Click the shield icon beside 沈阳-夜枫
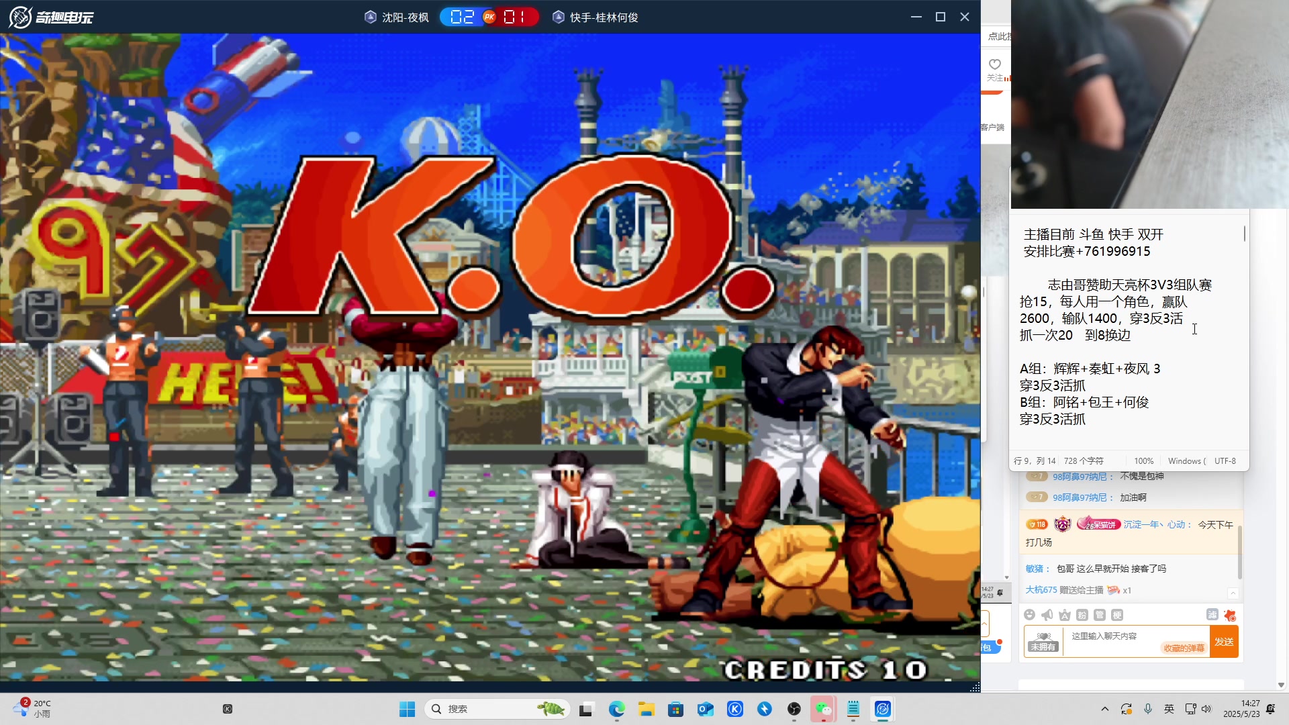Viewport: 1289px width, 725px height. pyautogui.click(x=371, y=17)
